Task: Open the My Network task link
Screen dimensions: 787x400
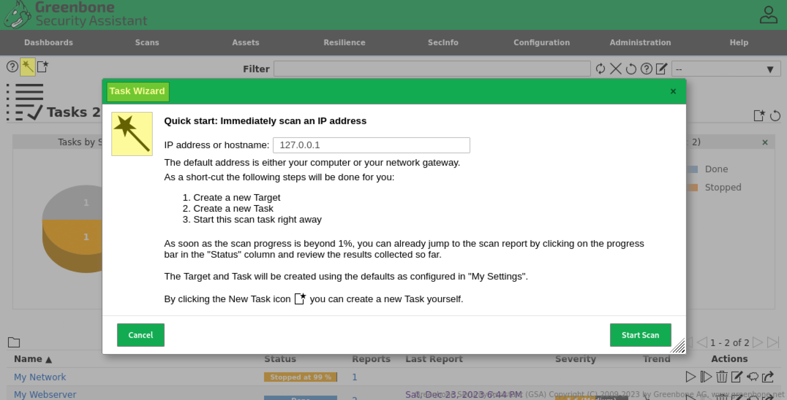Action: click(x=40, y=377)
